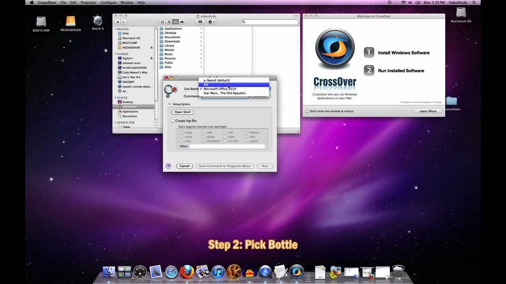Screen dimensions: 506x284
Task: Switch Finder to list view
Action: (x=169, y=22)
